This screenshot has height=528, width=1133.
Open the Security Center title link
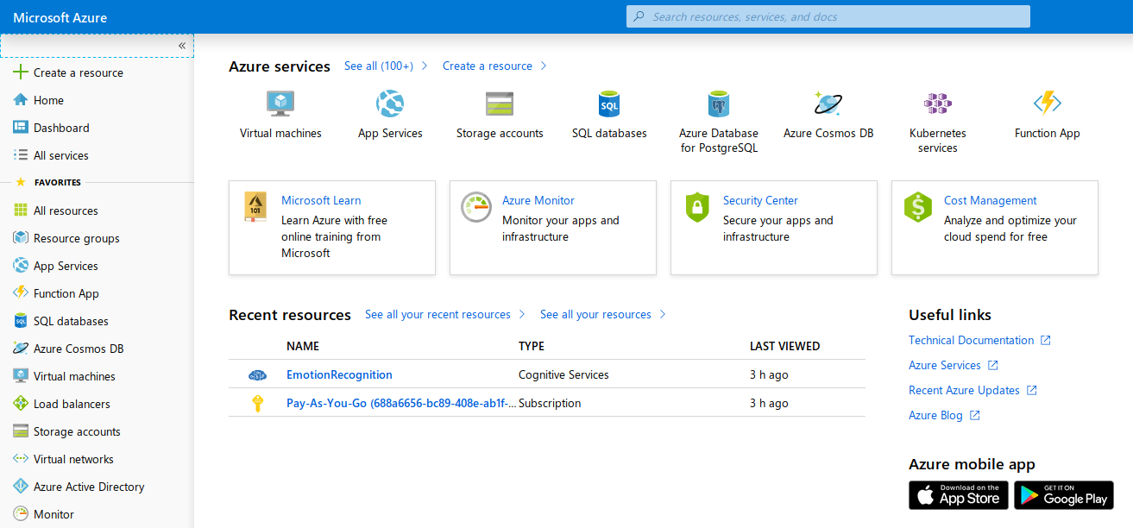pos(760,200)
